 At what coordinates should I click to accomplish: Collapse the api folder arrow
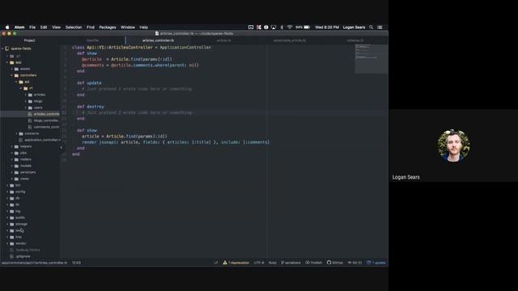(x=17, y=82)
